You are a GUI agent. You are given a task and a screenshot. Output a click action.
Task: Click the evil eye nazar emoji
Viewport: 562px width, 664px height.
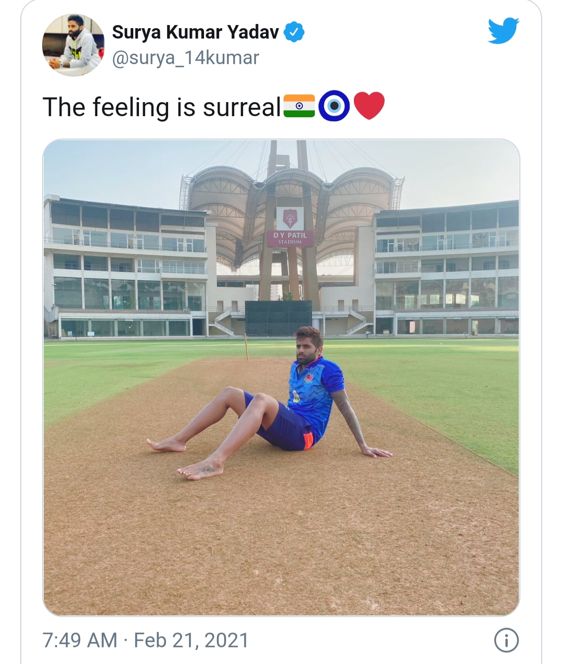pyautogui.click(x=334, y=106)
